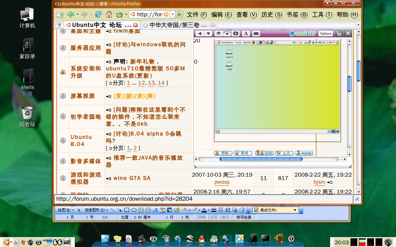
Task: Start Cooliris slideshow play button
Action: click(x=236, y=34)
